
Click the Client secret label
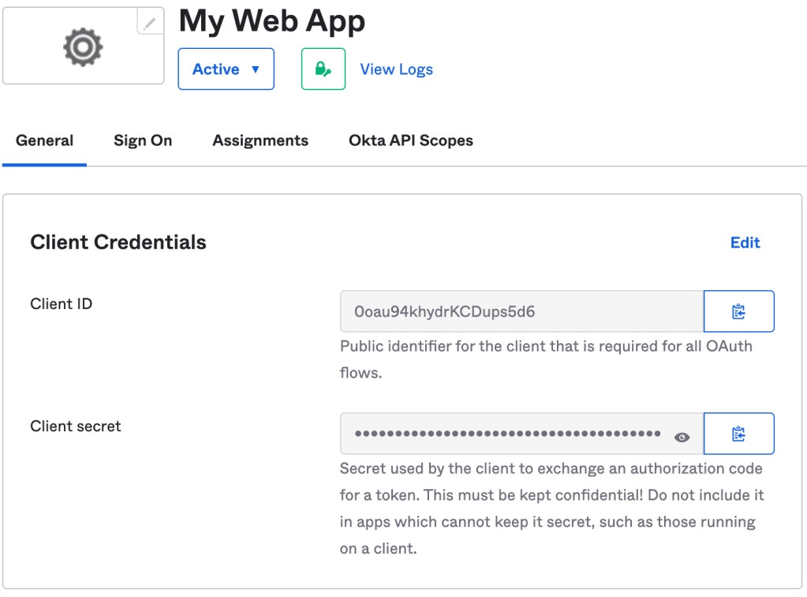click(76, 427)
